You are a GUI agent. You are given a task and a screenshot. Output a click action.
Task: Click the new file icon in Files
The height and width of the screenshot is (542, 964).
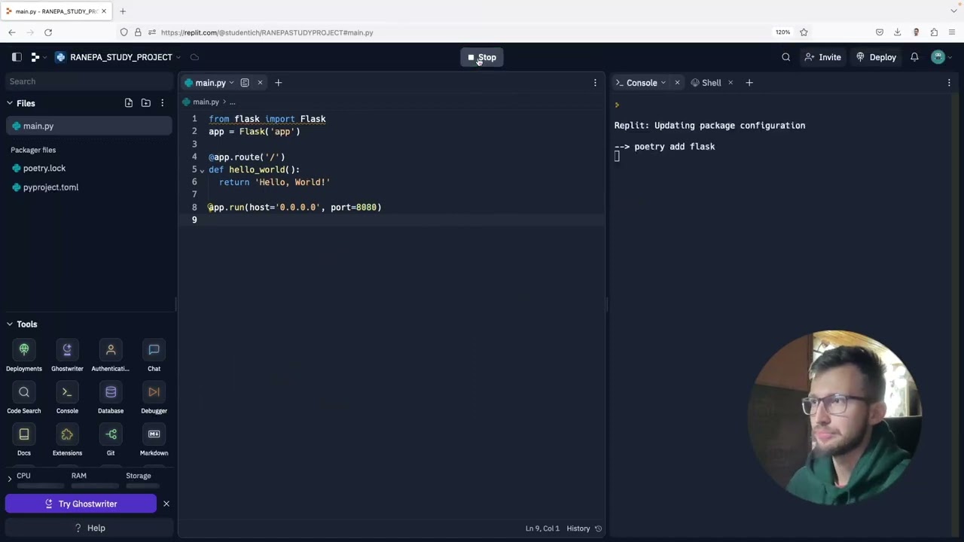(x=129, y=103)
